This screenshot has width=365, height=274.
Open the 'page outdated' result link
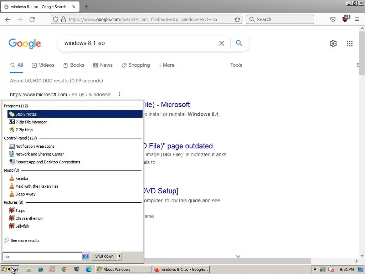178,146
